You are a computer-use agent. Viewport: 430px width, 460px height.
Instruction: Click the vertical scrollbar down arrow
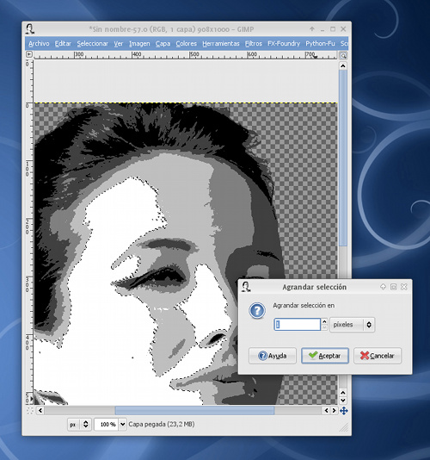343,401
